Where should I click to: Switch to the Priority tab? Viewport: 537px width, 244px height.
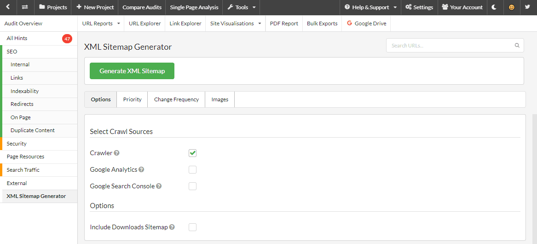tap(132, 99)
